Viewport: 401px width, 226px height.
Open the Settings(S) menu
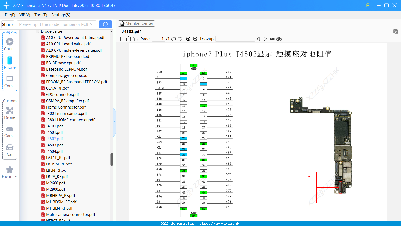click(x=61, y=15)
